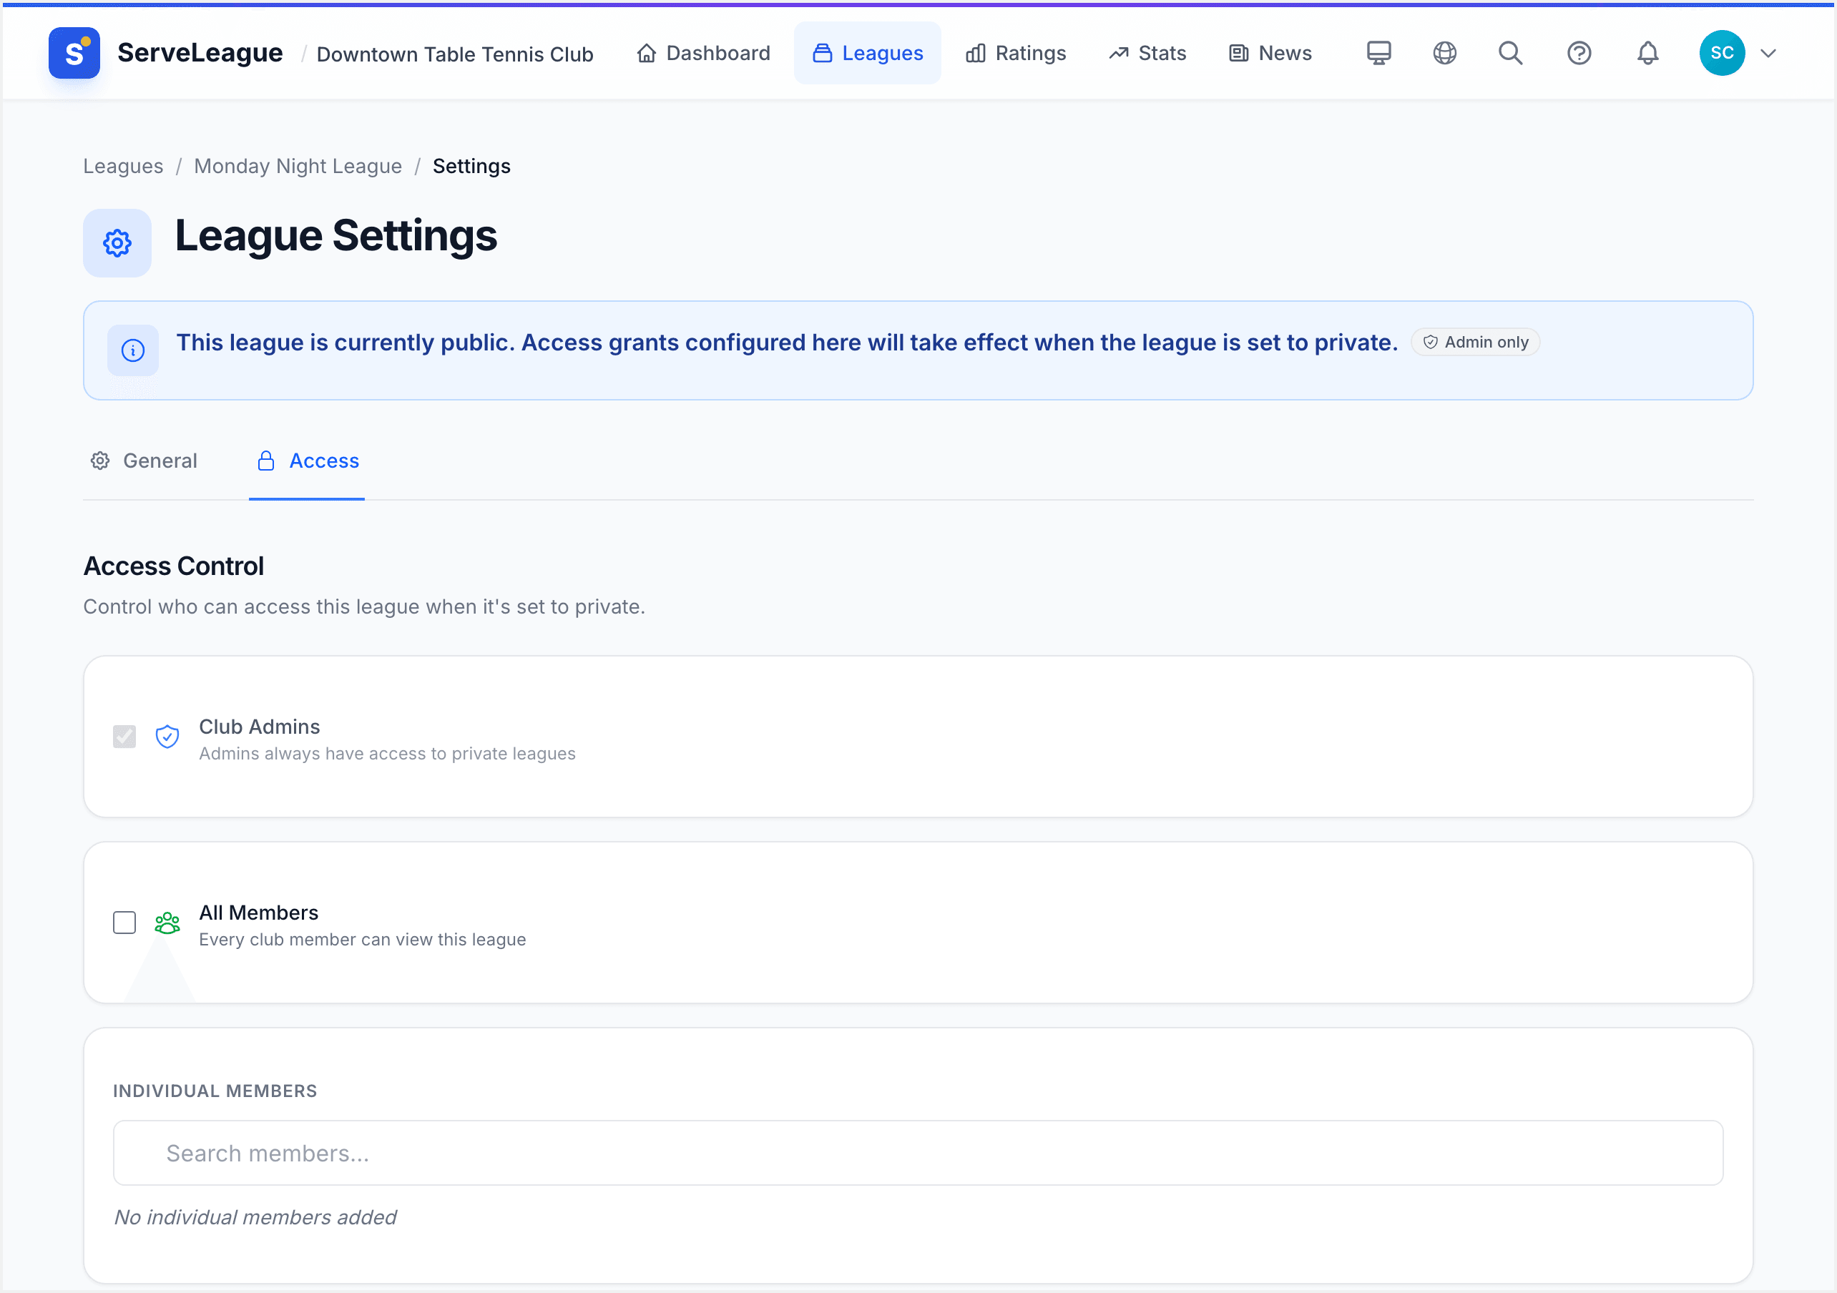Open search via magnifier icon

pyautogui.click(x=1510, y=53)
